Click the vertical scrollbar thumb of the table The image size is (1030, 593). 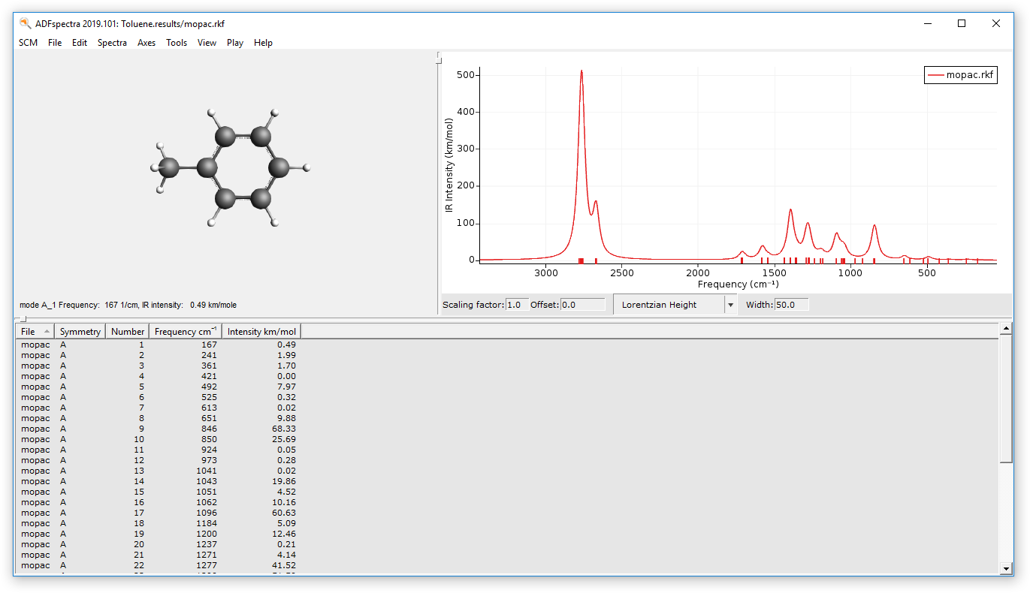point(1007,399)
